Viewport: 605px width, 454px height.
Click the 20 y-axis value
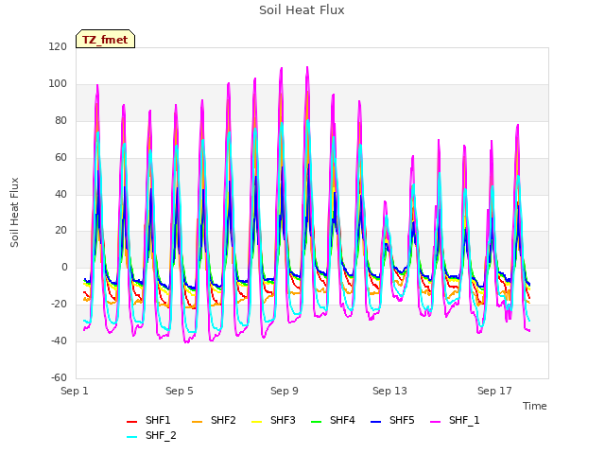pos(60,231)
